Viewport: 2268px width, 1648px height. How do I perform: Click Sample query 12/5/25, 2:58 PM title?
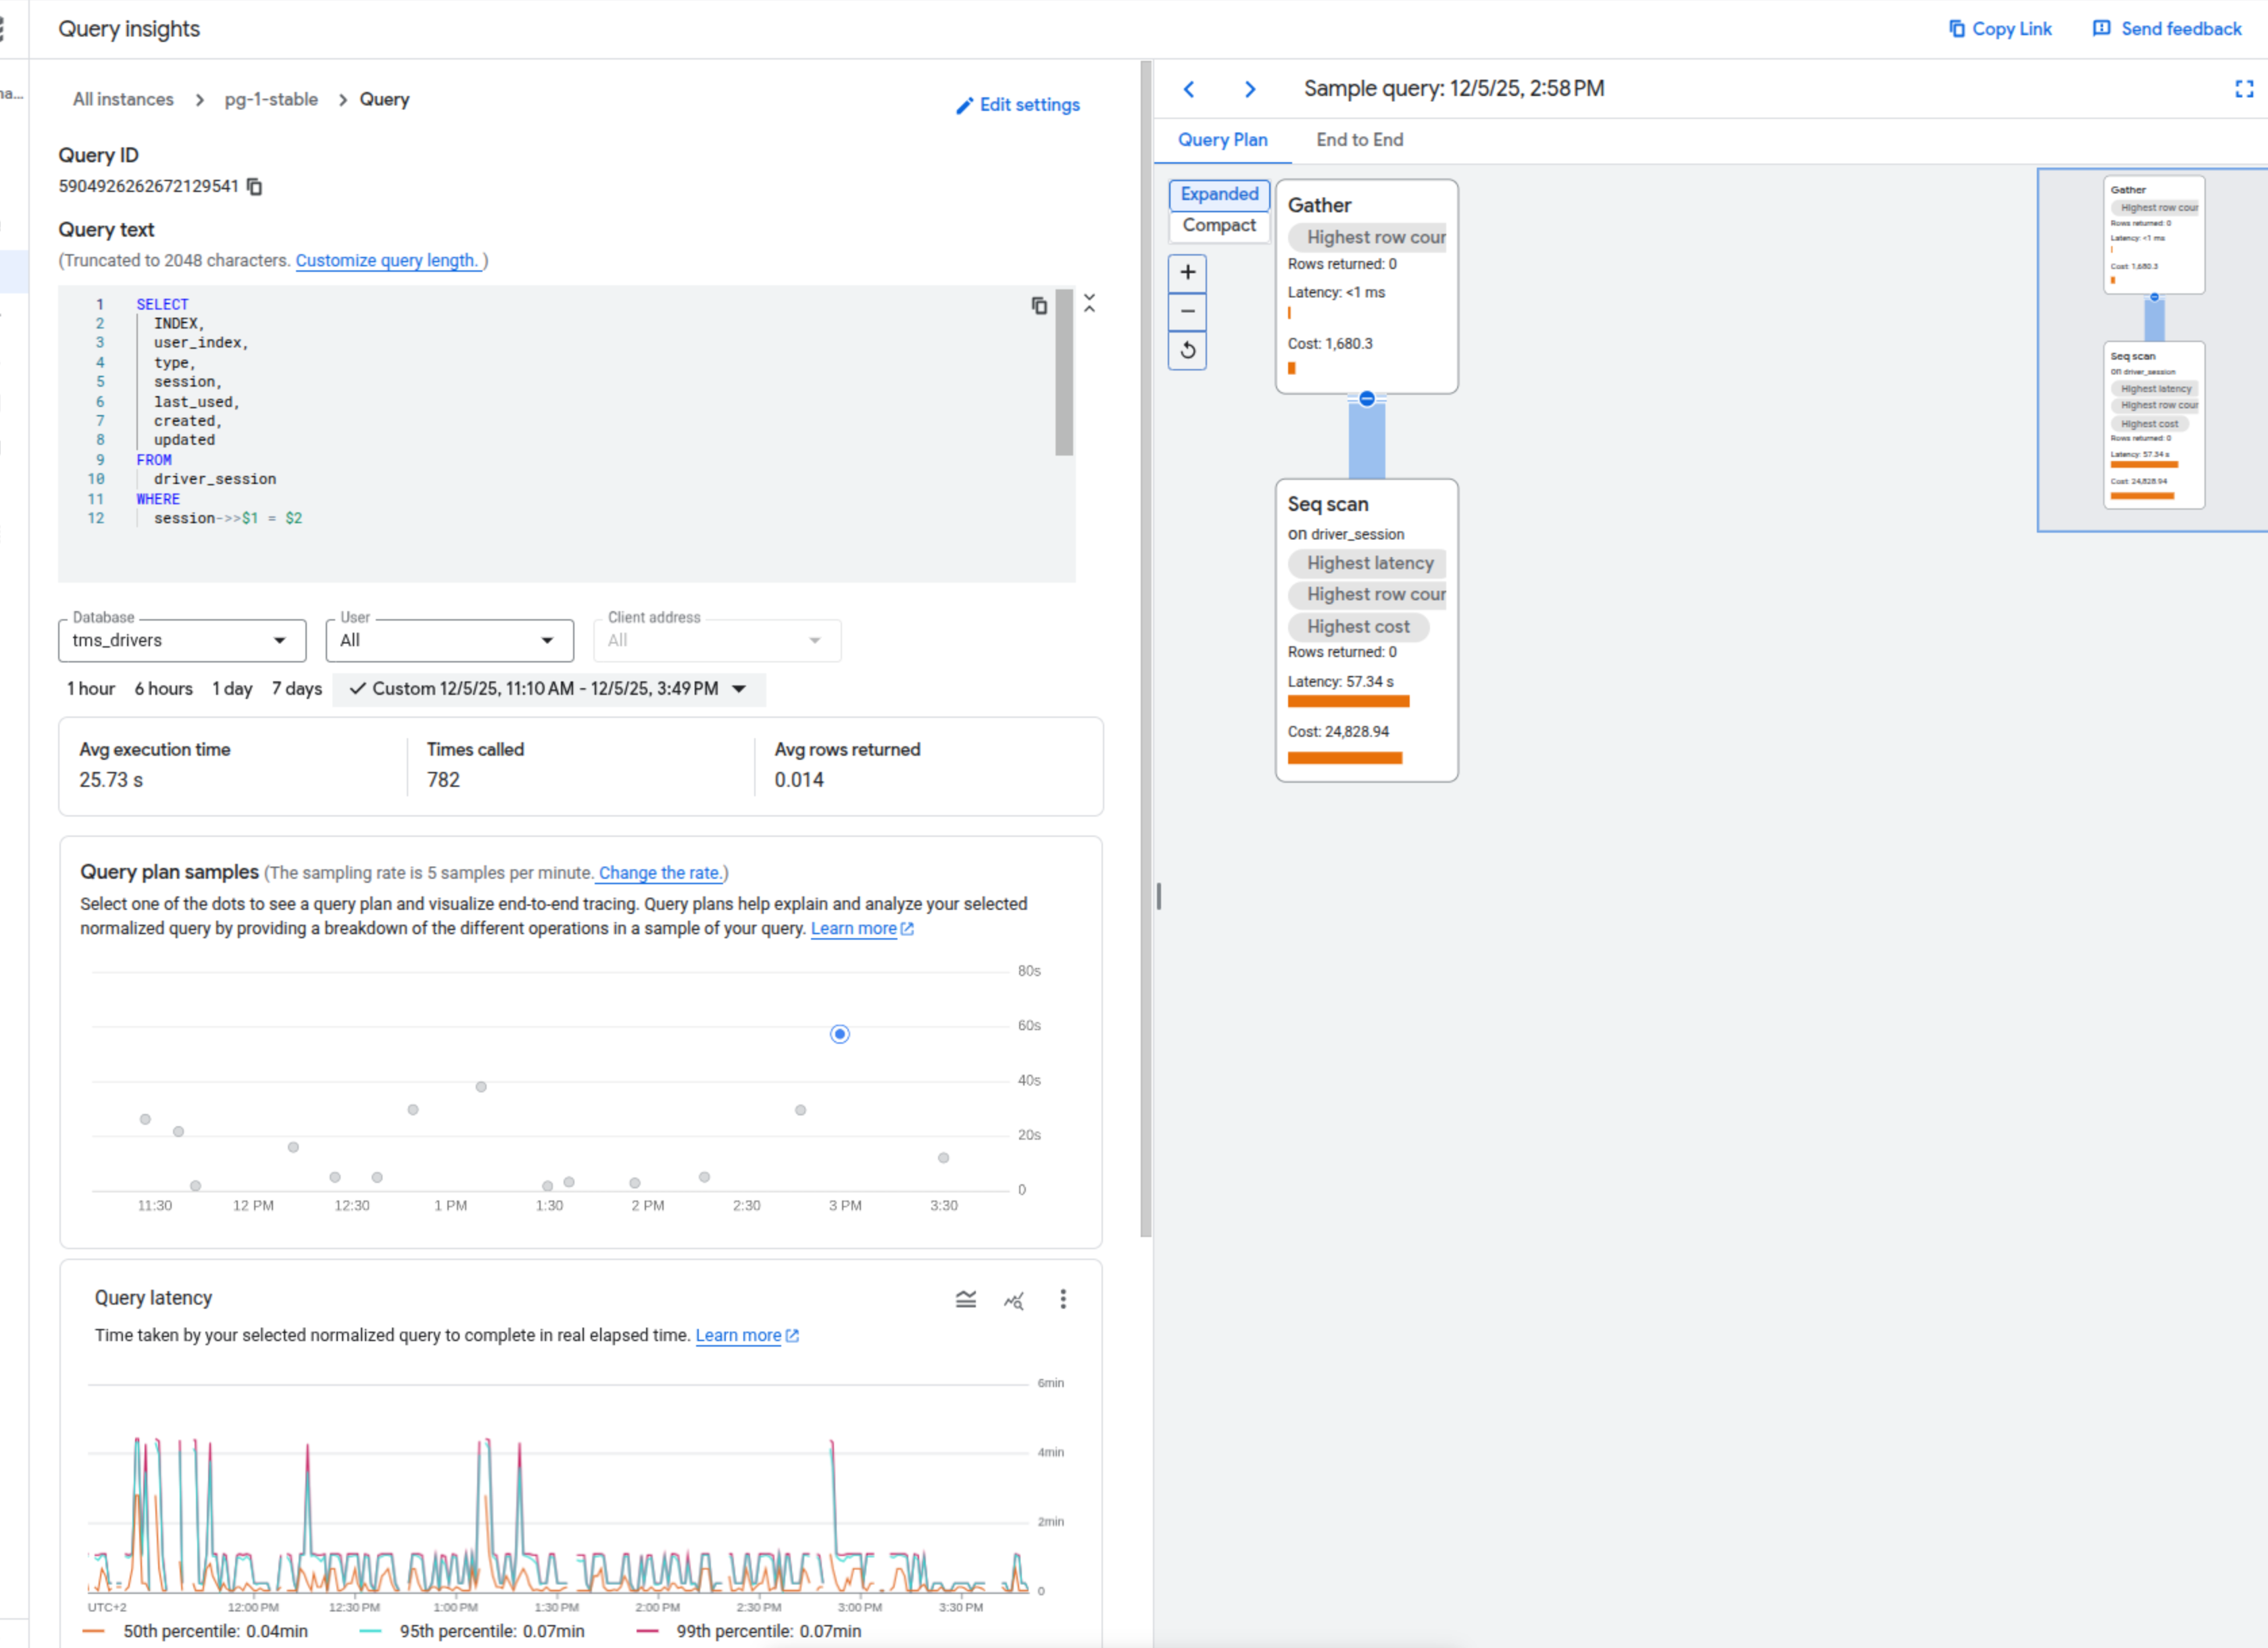[x=1454, y=89]
